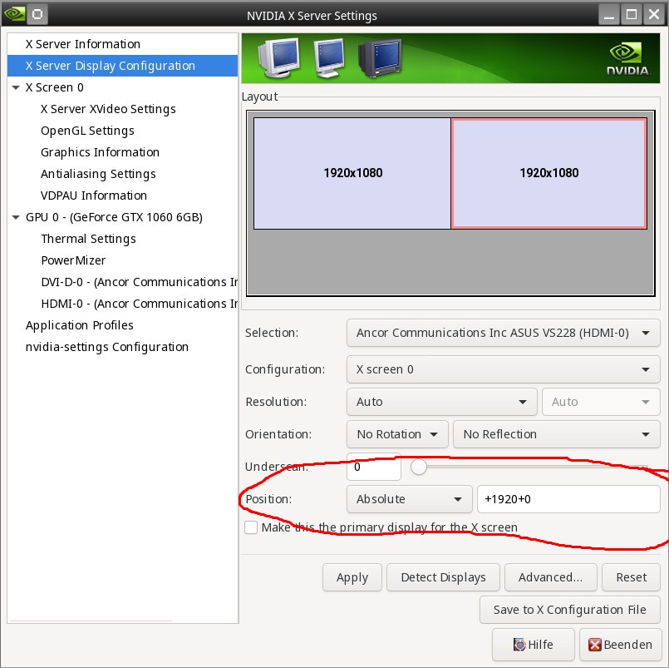
Task: Click Detect Displays
Action: [443, 577]
